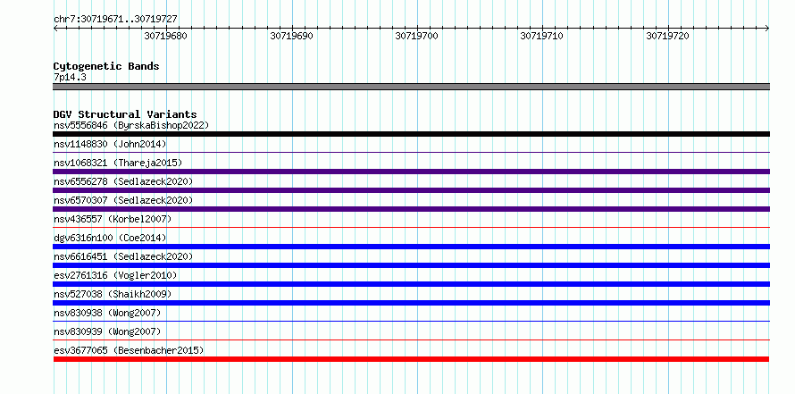Click the chr7:30719671..30719727 region label
795x394 pixels.
point(115,20)
